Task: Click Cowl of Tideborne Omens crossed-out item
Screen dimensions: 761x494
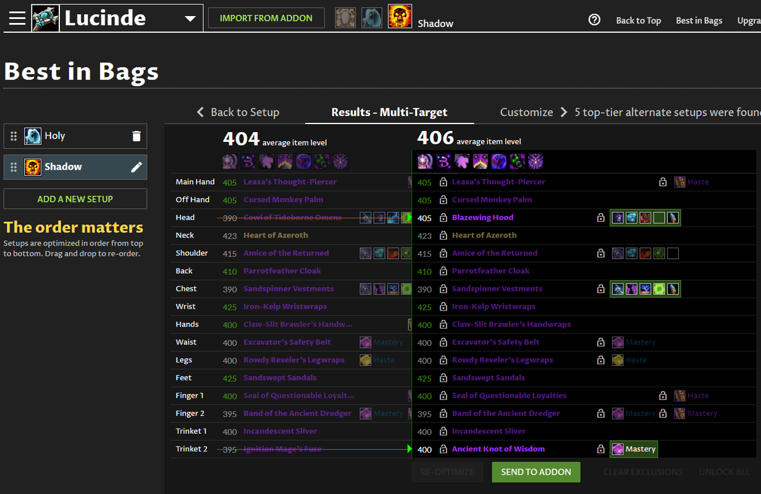Action: 292,217
